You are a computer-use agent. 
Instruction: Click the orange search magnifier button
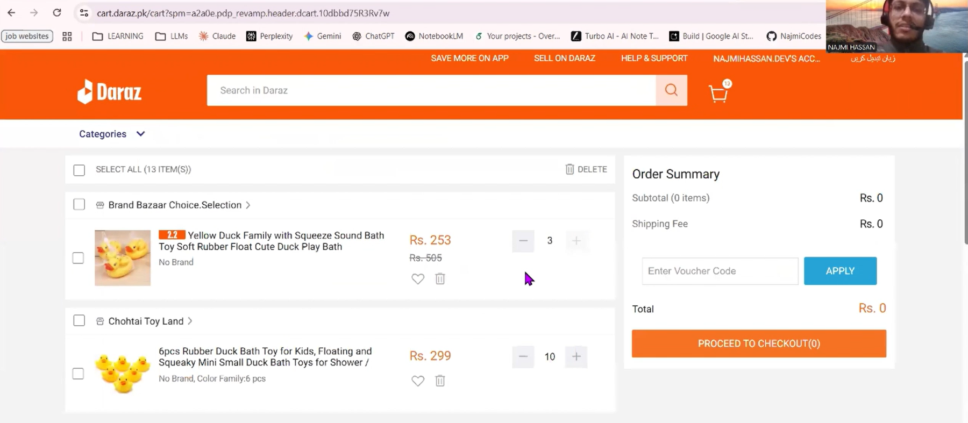click(671, 90)
